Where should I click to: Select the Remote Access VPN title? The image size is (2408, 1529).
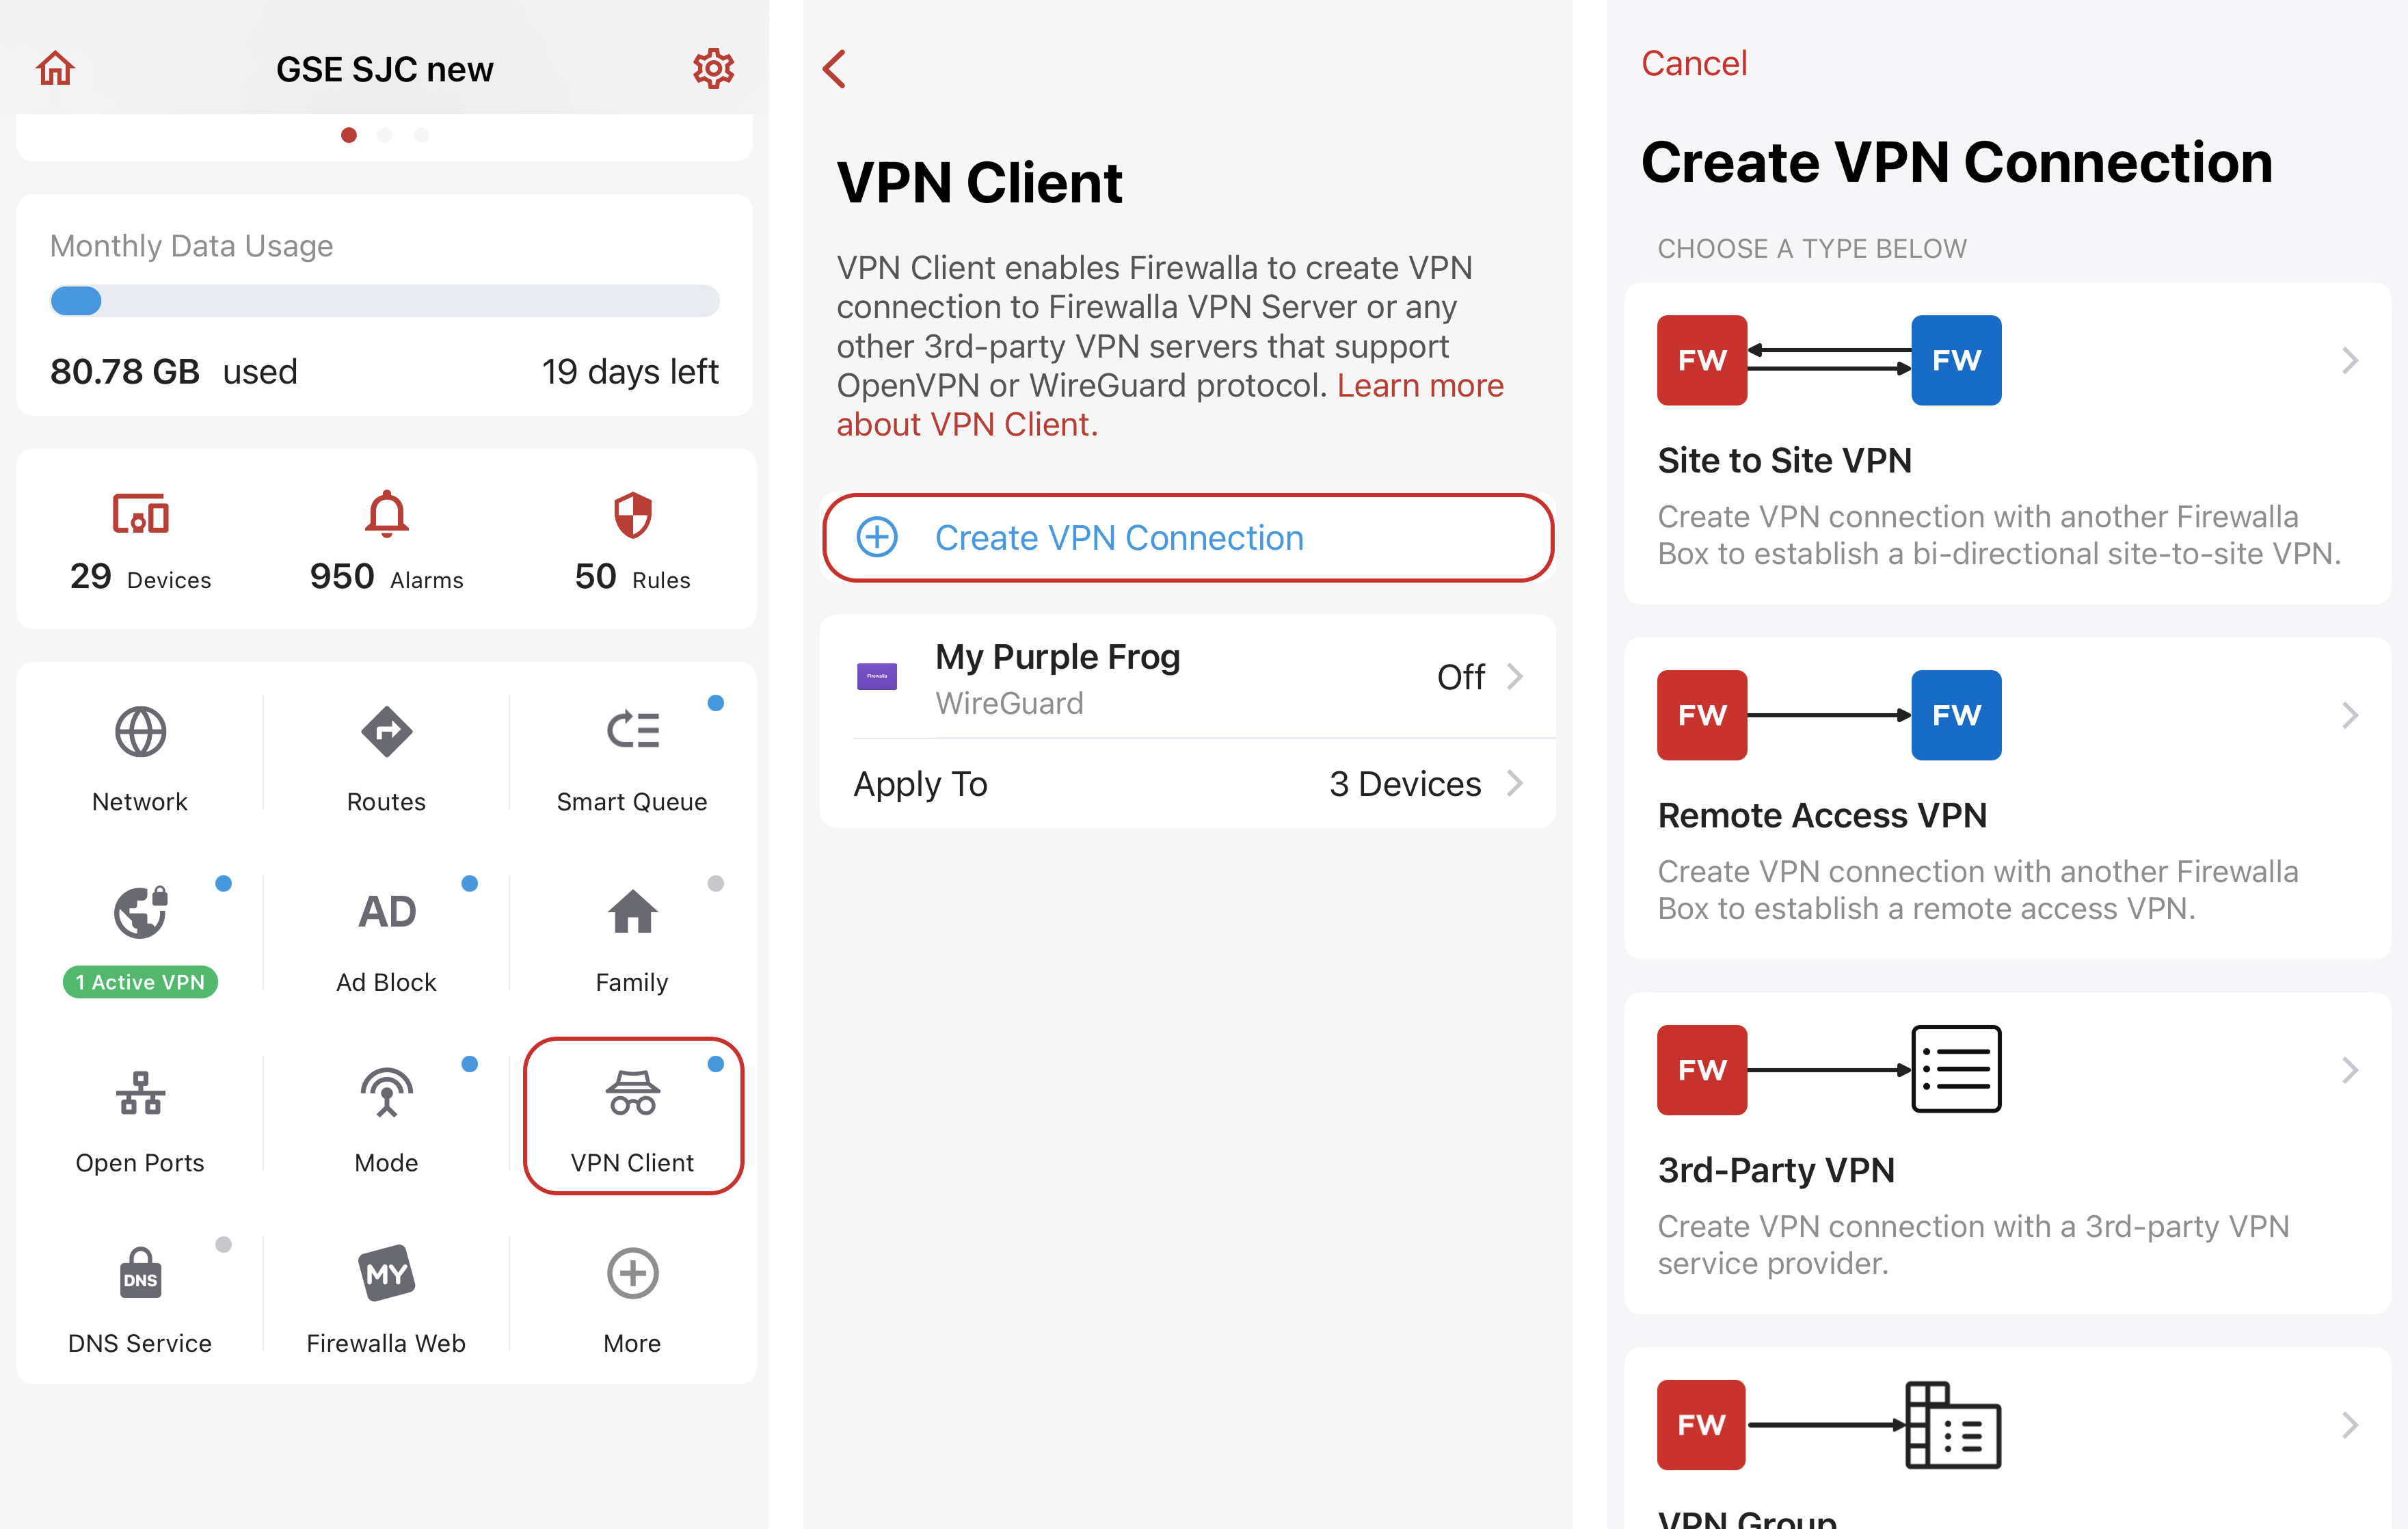click(1822, 816)
